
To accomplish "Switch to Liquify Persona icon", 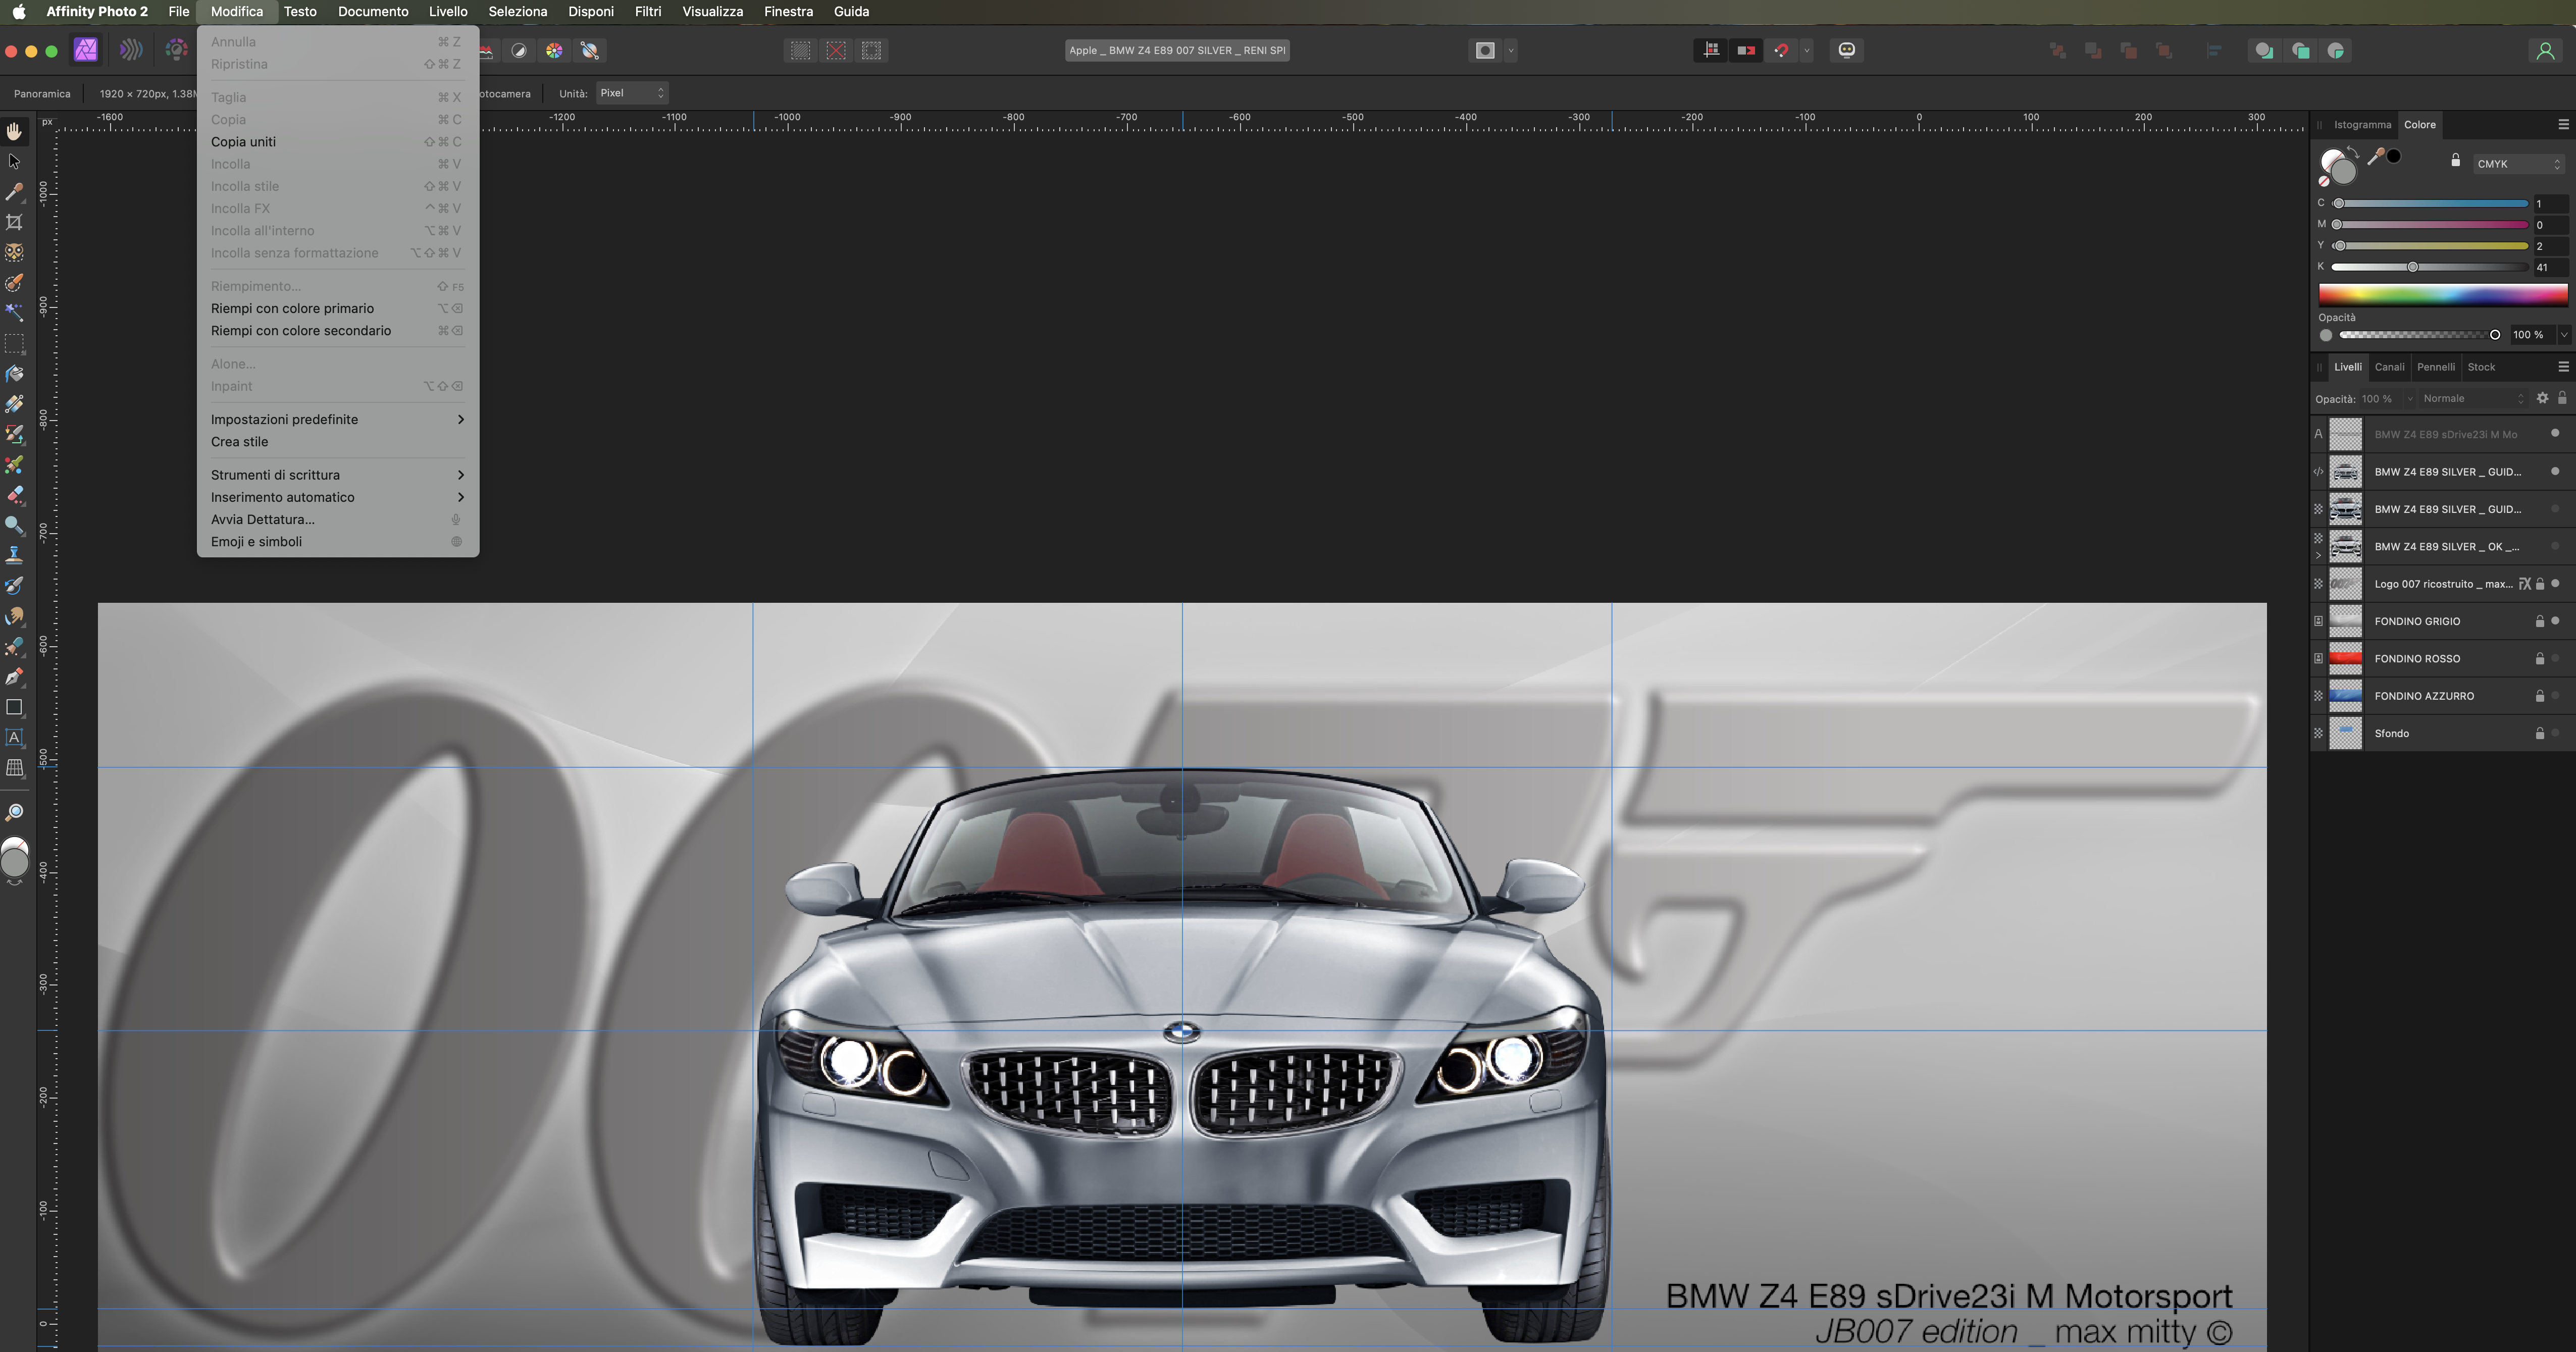I will pos(130,50).
